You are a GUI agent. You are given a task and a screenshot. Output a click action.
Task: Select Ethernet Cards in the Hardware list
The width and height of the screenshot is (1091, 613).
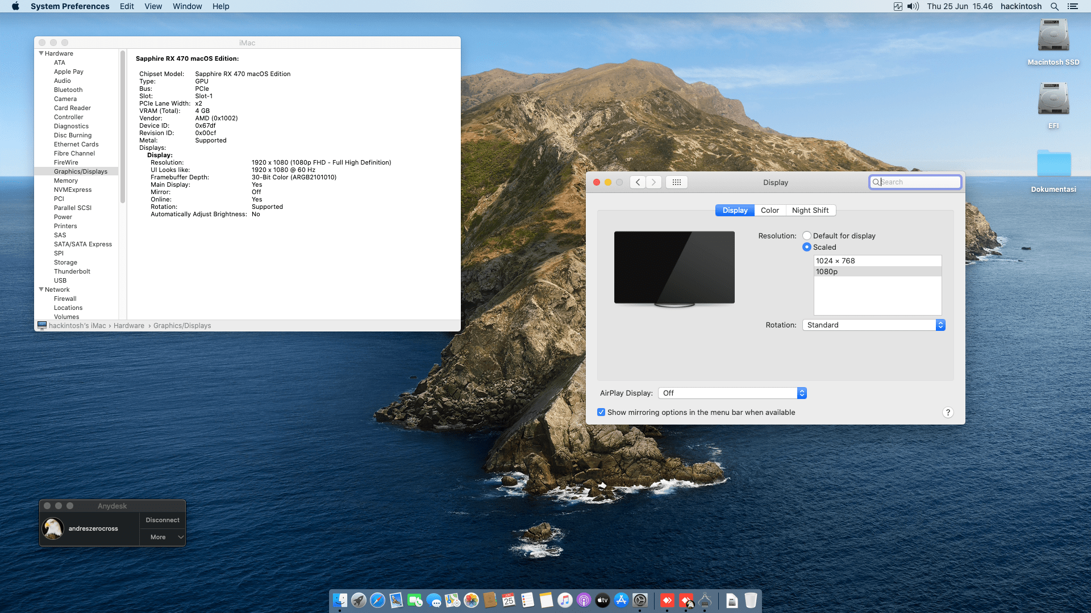click(x=76, y=144)
